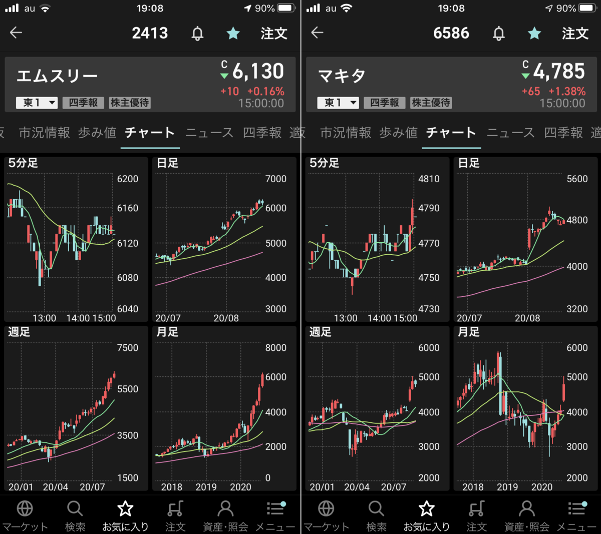Open the 東1 market dropdown for マキタ
The height and width of the screenshot is (534, 601).
[338, 103]
